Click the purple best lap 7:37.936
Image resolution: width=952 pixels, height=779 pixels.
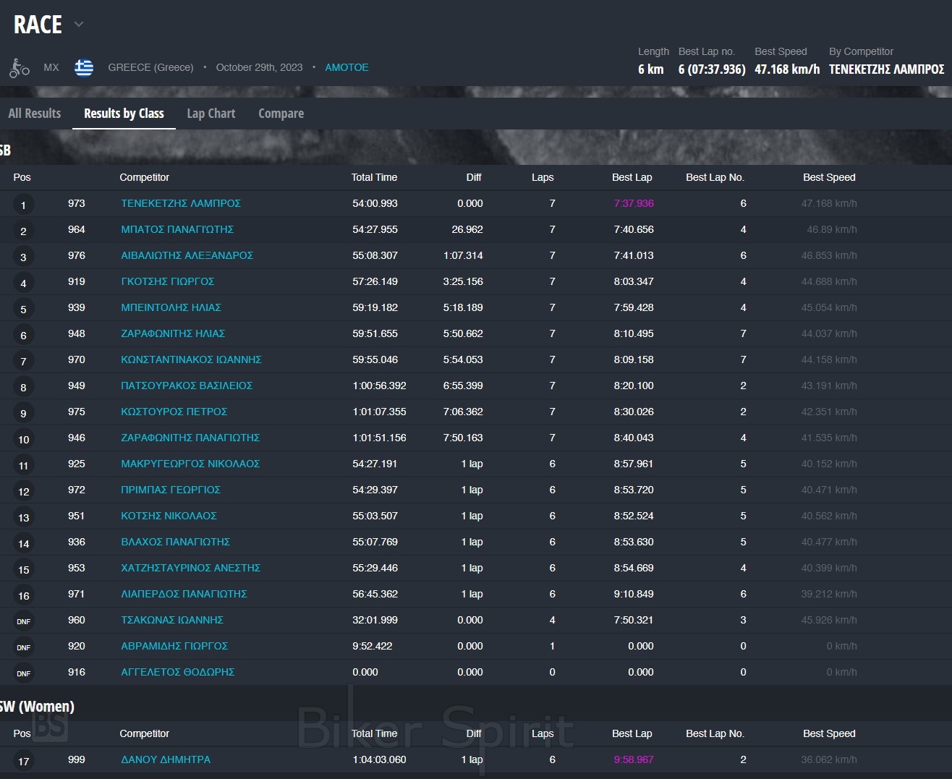point(634,203)
